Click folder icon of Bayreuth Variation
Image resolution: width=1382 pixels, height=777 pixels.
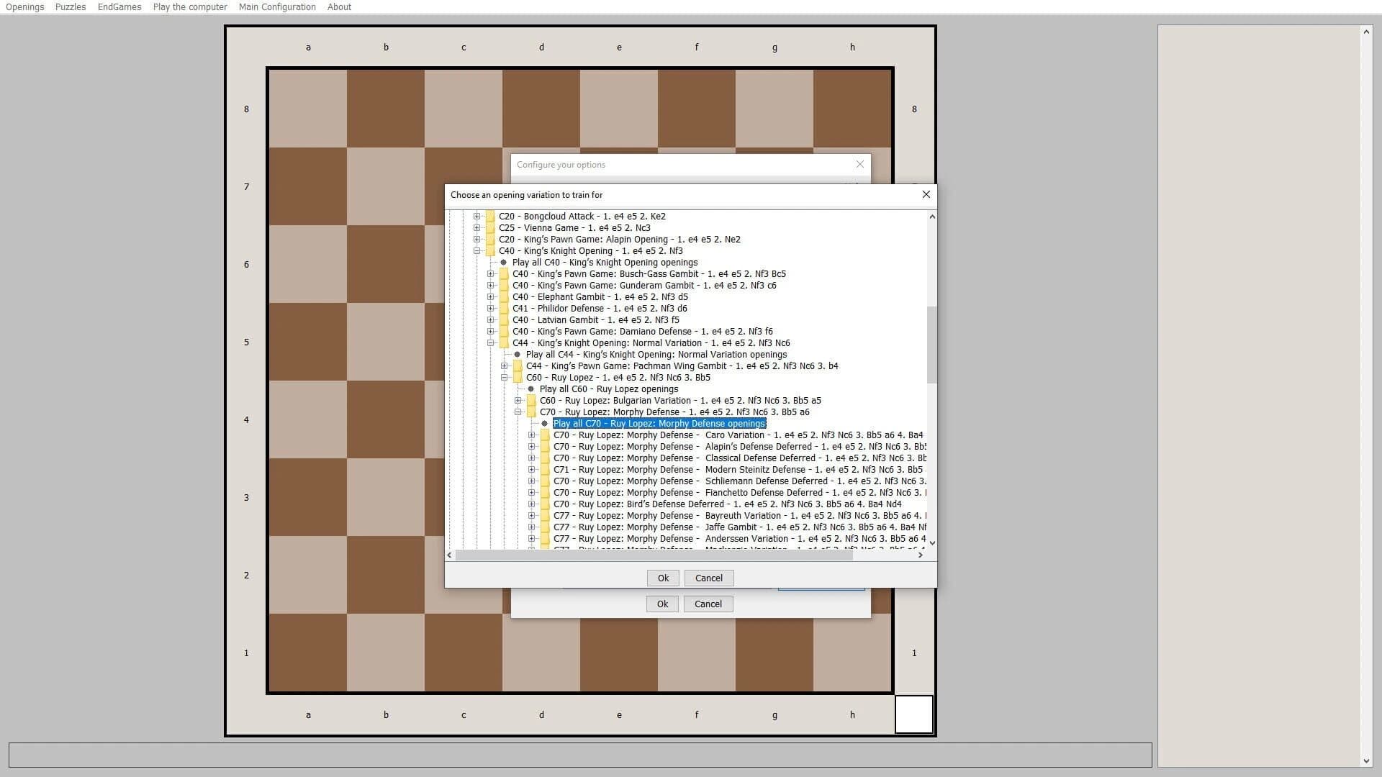click(545, 515)
